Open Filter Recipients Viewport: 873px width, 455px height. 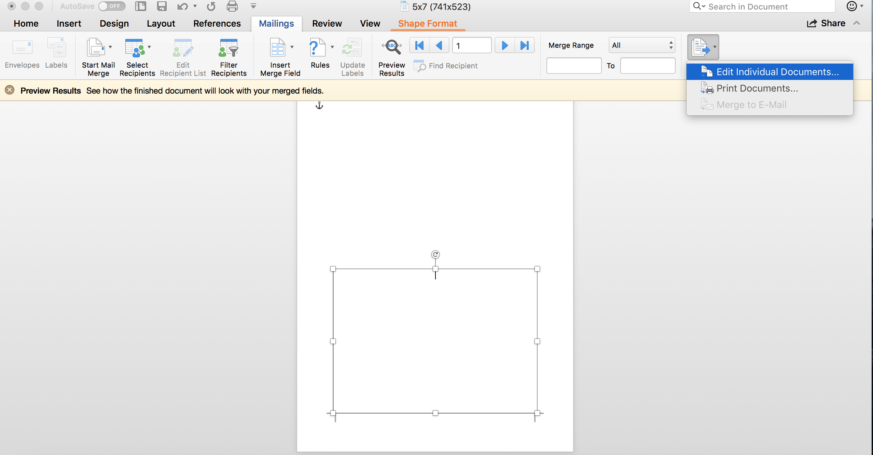(228, 57)
